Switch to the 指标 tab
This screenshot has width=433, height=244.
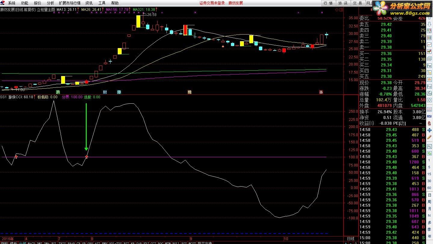click(x=4, y=242)
